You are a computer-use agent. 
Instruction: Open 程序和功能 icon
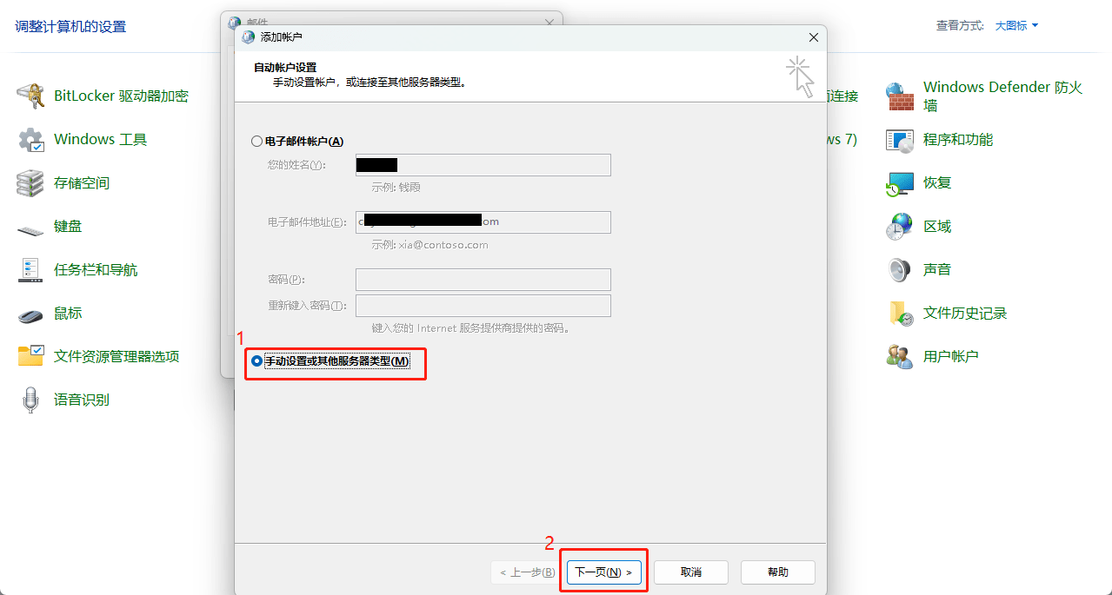coord(900,140)
